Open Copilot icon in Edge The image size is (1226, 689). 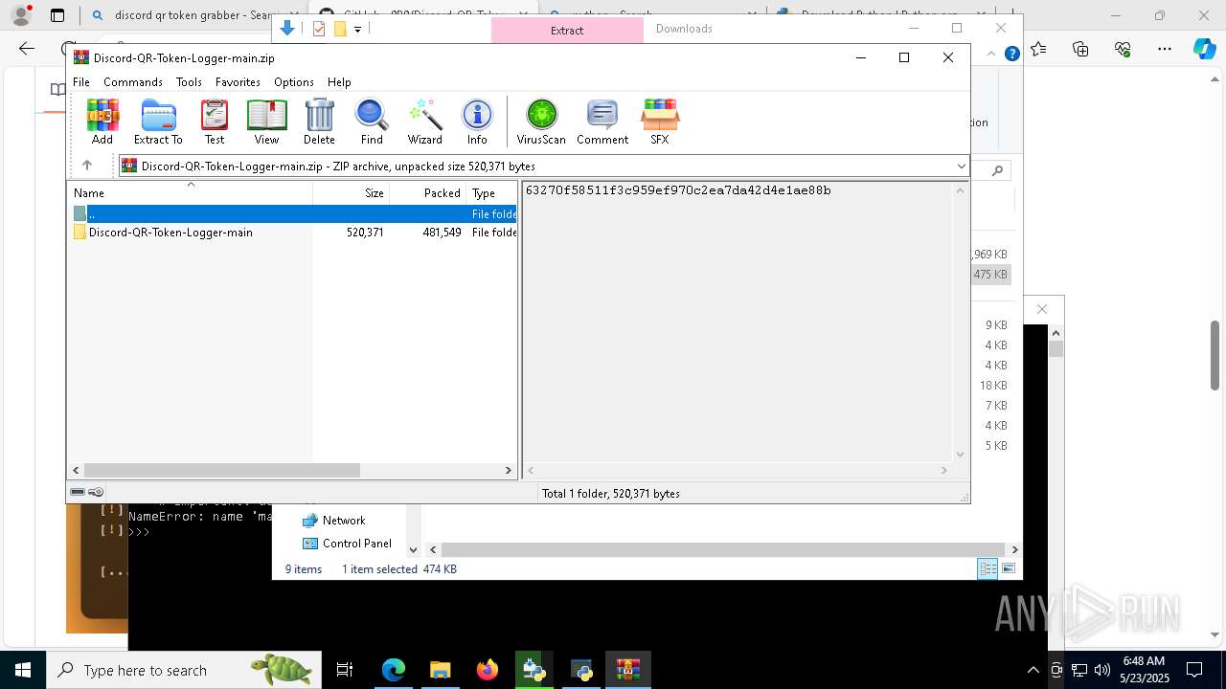(x=1205, y=49)
